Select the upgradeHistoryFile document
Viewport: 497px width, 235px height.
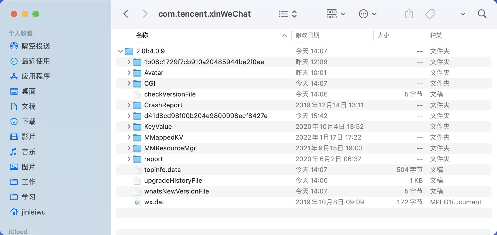[173, 181]
